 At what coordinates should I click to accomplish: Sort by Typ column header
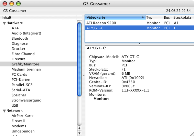tap(154, 17)
